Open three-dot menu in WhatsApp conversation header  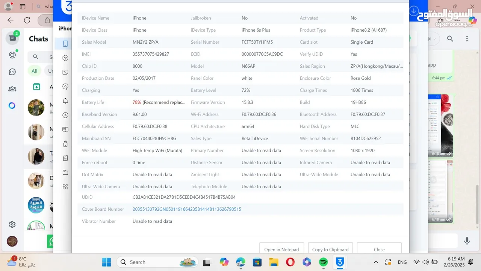click(467, 38)
